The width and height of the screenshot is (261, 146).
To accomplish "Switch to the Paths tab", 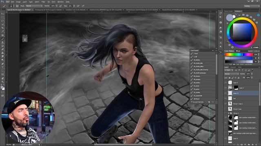I will (239, 67).
